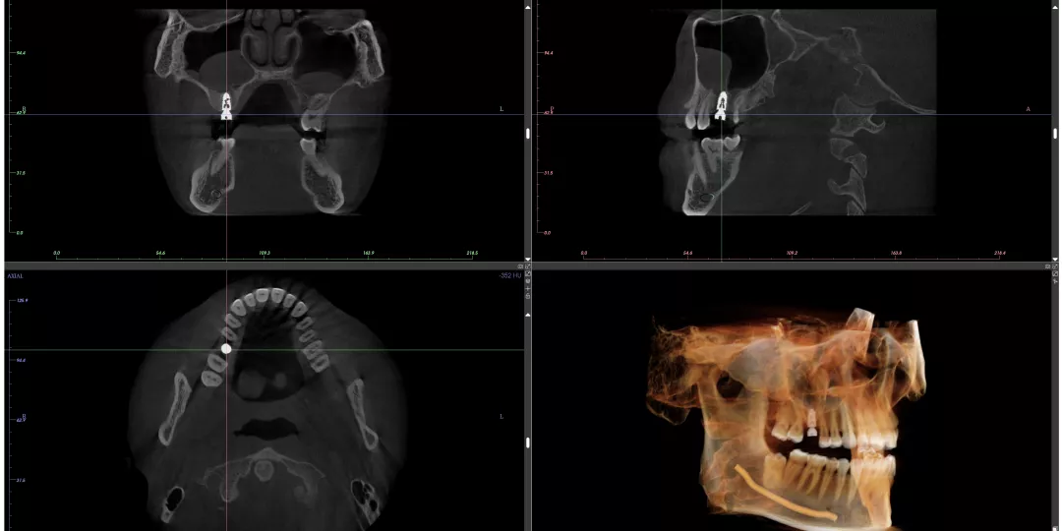Click the maximize icon atop the axial view strip
The image size is (1062, 531).
(x=528, y=266)
